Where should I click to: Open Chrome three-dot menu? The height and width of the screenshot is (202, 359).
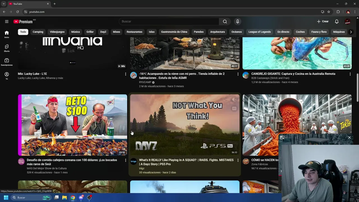pos(355,12)
